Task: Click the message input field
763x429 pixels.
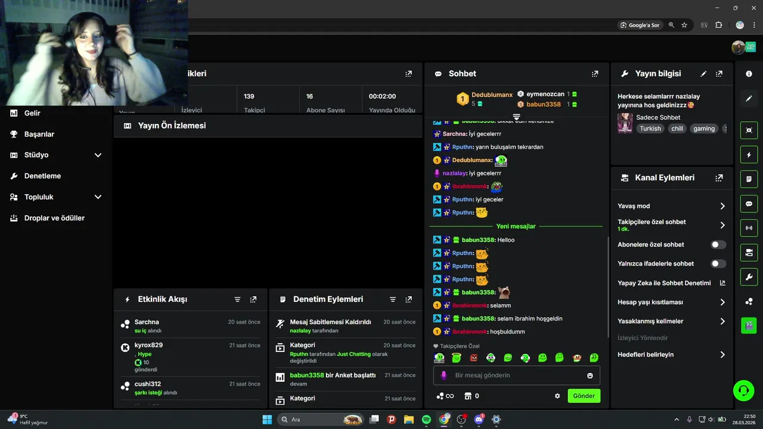Action: click(516, 375)
